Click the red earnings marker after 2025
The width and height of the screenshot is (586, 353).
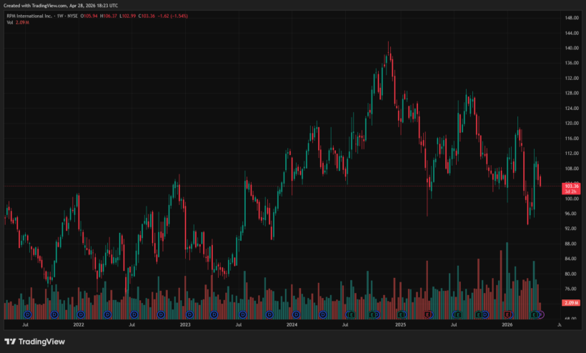pyautogui.click(x=427, y=315)
